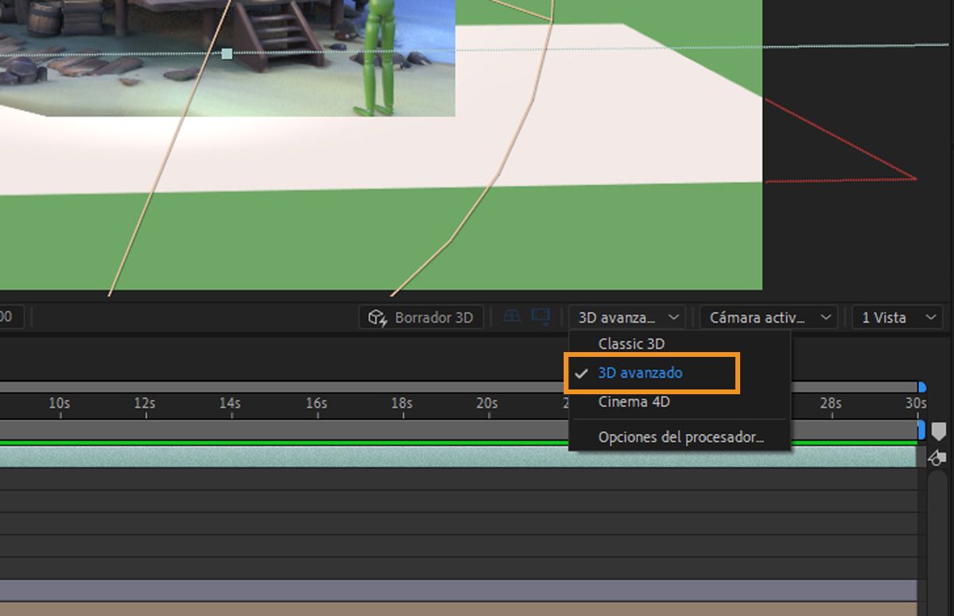Click the 3D cube icon beside Borrador 3D

tap(377, 316)
